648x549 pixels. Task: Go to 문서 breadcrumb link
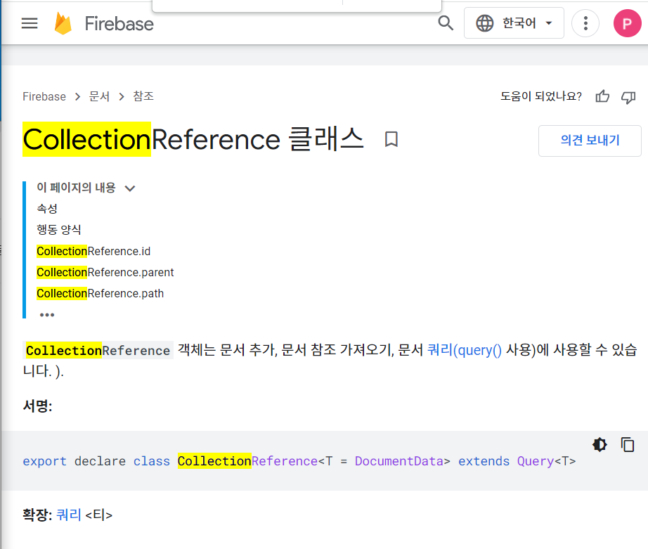click(99, 97)
